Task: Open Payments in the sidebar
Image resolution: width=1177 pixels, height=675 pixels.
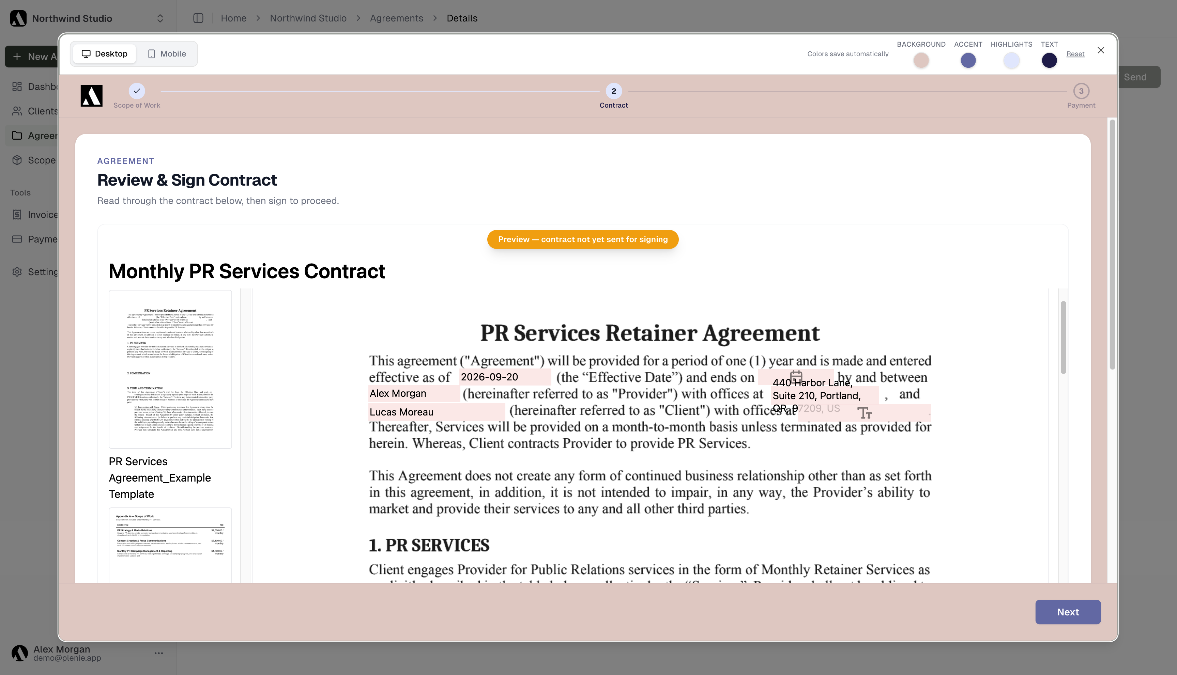Action: point(35,239)
